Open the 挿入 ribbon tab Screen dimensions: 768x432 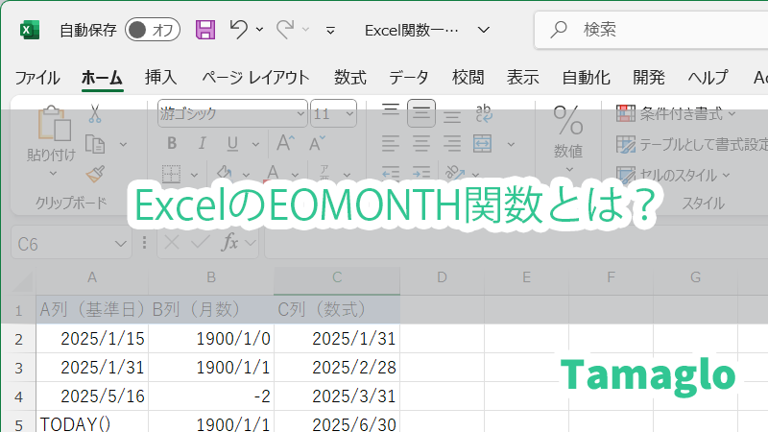[160, 78]
